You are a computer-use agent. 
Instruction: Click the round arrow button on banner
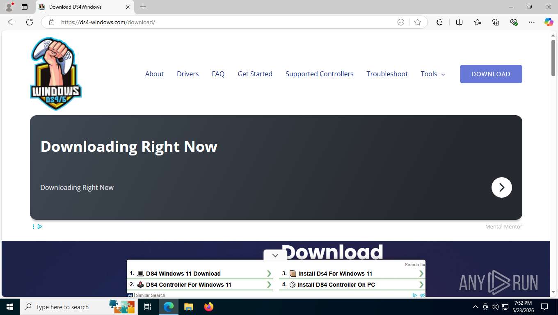tap(501, 187)
